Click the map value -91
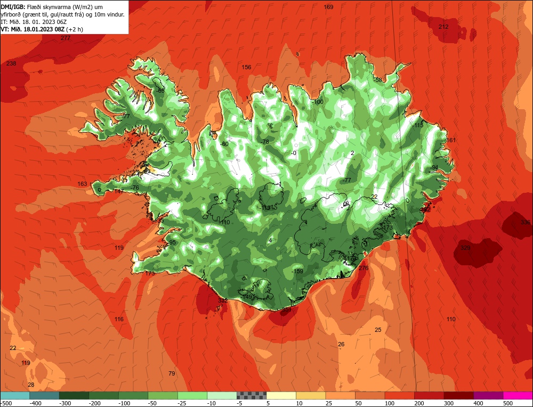The height and width of the screenshot is (407, 533). [x=434, y=167]
